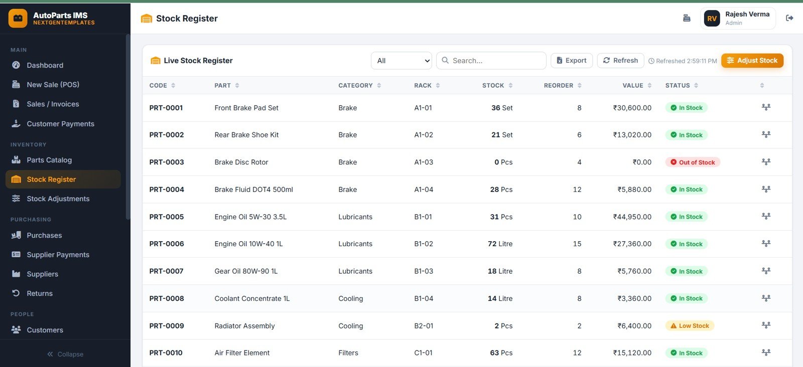
Task: Open Returns from the sidebar
Action: click(63, 293)
